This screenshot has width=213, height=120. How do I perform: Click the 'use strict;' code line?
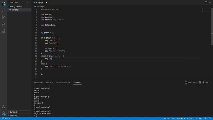[x=47, y=15]
